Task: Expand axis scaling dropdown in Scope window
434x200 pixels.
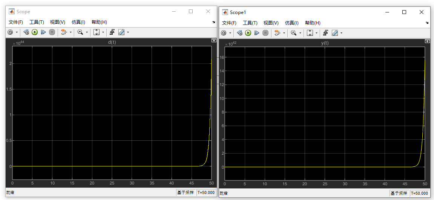Action: click(x=103, y=32)
